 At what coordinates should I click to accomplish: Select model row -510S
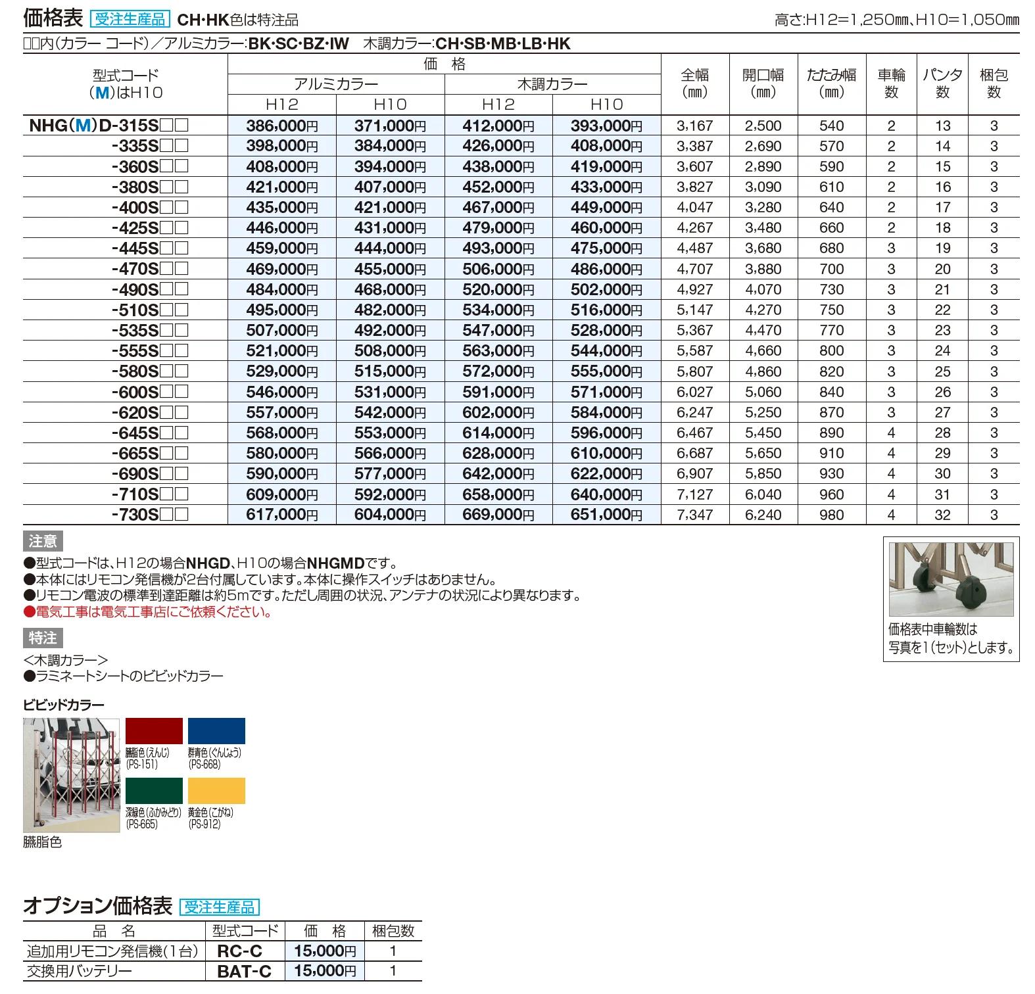coord(150,310)
